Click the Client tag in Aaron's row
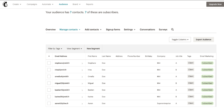The height and width of the screenshot is (108, 224). click(191, 103)
